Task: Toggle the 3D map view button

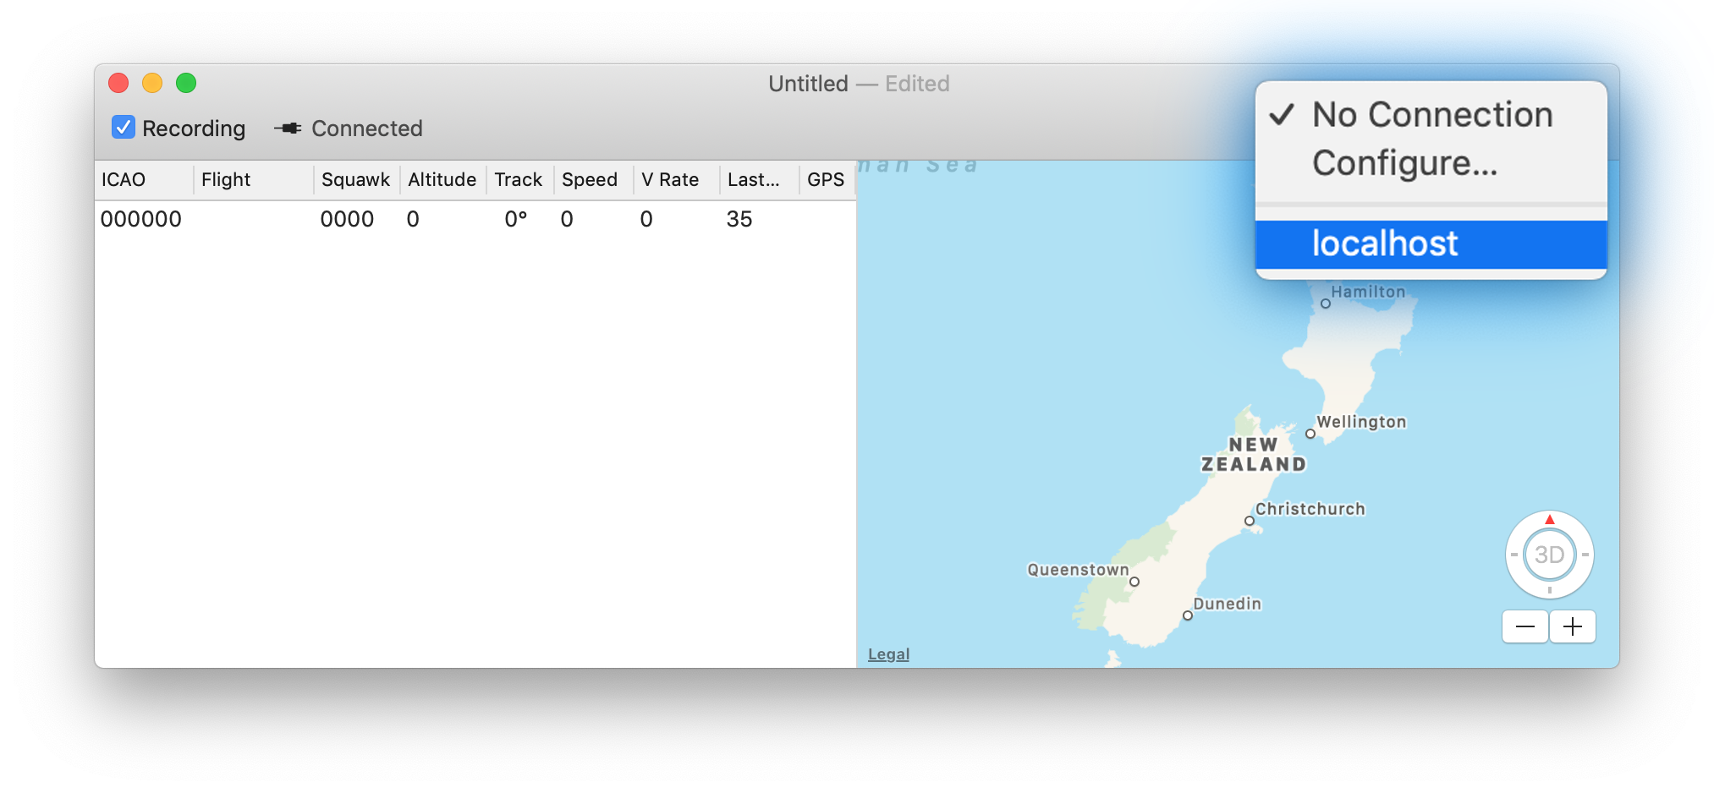Action: click(1549, 555)
